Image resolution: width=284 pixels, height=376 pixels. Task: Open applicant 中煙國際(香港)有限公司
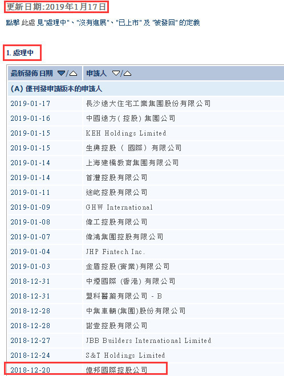pos(131,281)
